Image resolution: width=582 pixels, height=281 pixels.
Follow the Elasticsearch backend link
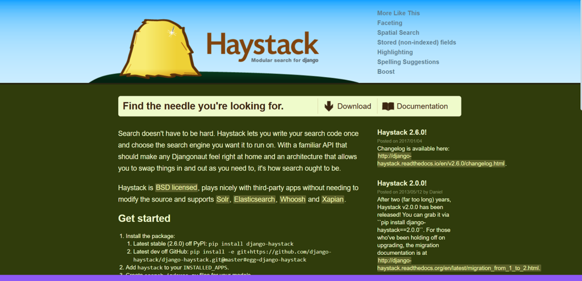point(254,200)
